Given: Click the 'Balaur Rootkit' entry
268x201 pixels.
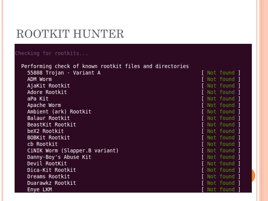Looking at the screenshot, I should click(x=49, y=118).
